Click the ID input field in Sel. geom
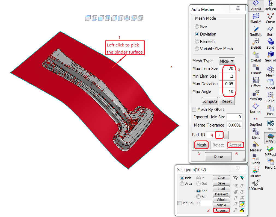Viewport: 276px width, 217px height. (x=206, y=203)
